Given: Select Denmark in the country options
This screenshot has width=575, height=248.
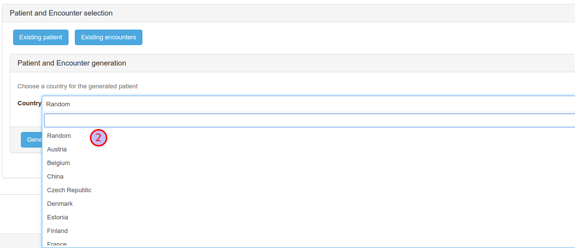Looking at the screenshot, I should pyautogui.click(x=60, y=204).
